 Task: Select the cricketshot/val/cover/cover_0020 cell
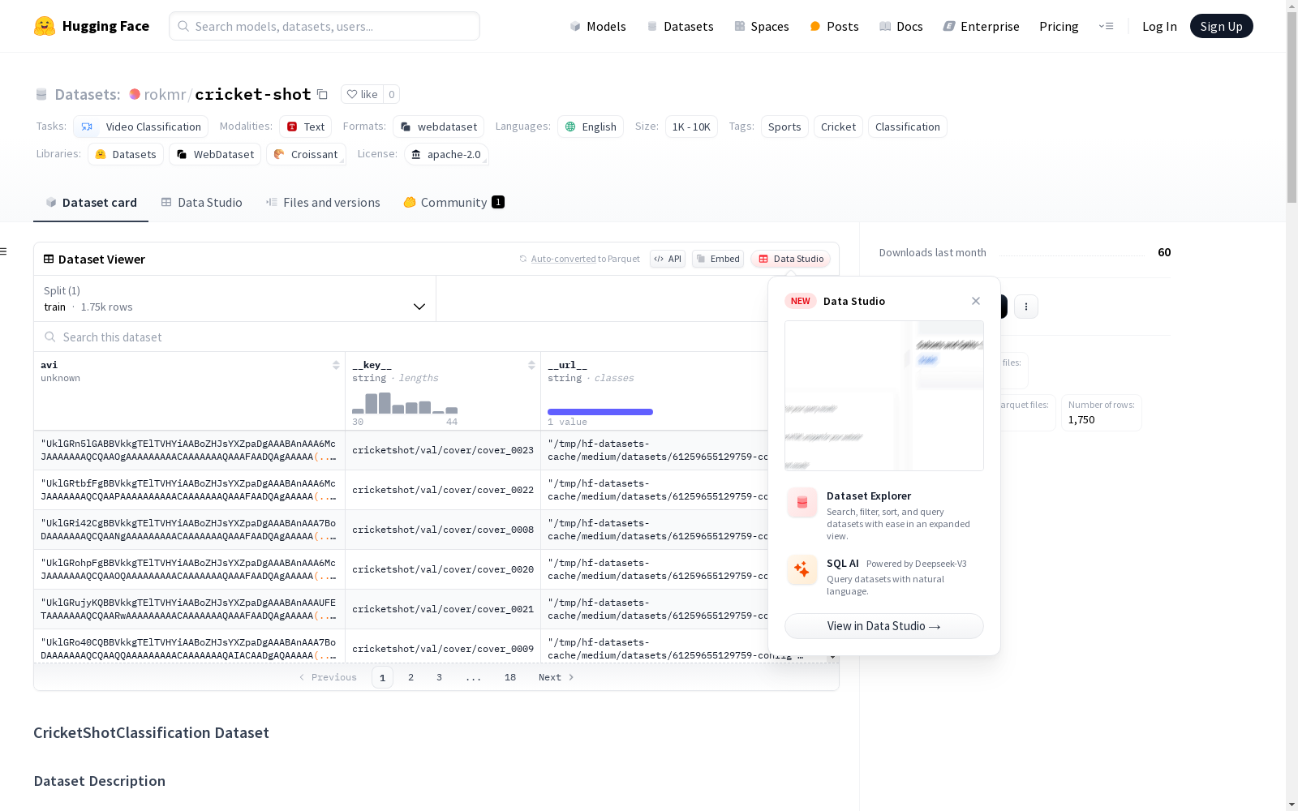[x=443, y=569]
